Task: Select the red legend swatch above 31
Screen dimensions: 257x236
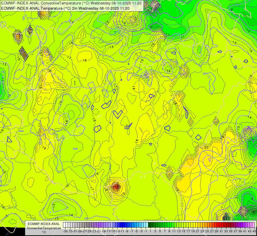Action: tap(220, 225)
